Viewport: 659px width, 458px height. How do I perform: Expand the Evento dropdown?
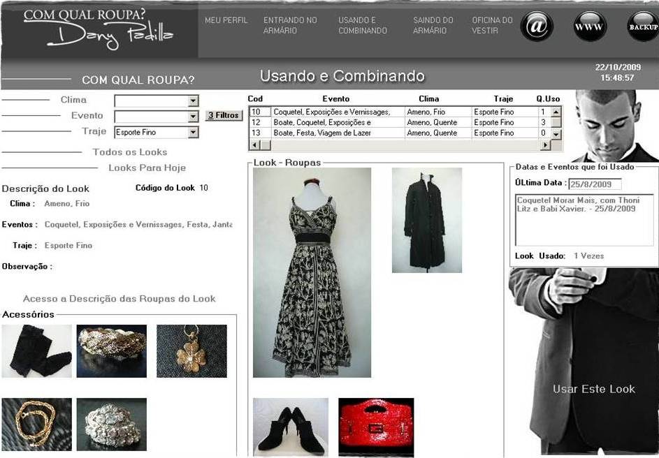tap(193, 117)
